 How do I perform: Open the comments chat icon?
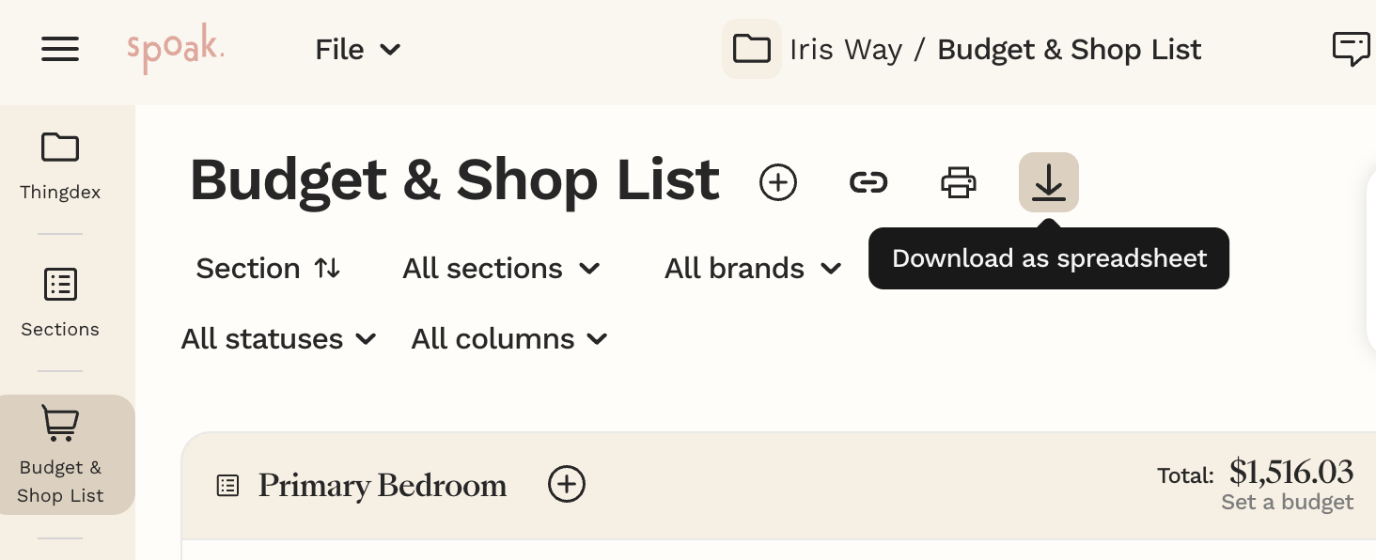coord(1351,49)
